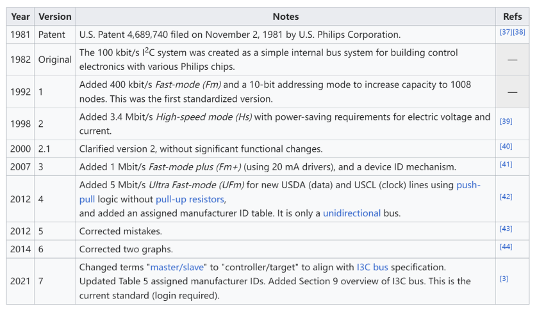Open the unidirectional link
Viewport: 537px width, 315px height.
[x=352, y=213]
